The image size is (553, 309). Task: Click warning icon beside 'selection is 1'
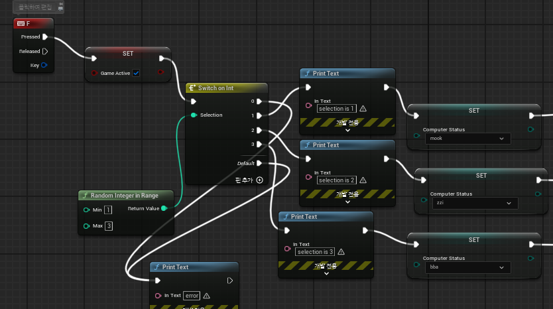click(x=363, y=109)
